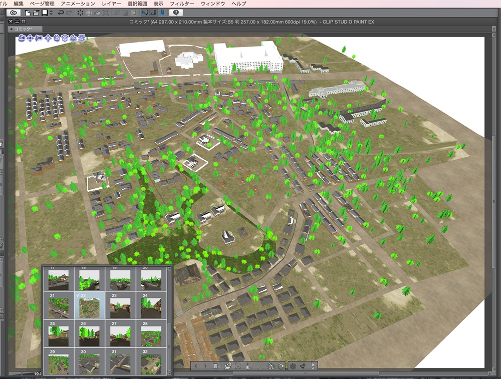Select the seventh manipulator rotate-plane icon
This screenshot has width=501, height=379.
point(73,38)
